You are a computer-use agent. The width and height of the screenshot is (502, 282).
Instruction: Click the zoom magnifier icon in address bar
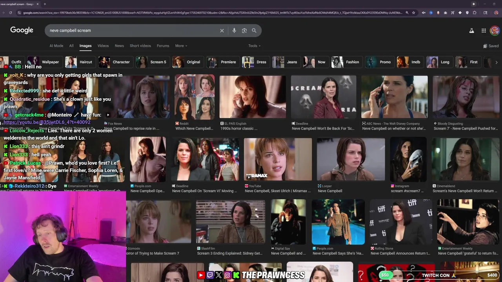tap(407, 13)
